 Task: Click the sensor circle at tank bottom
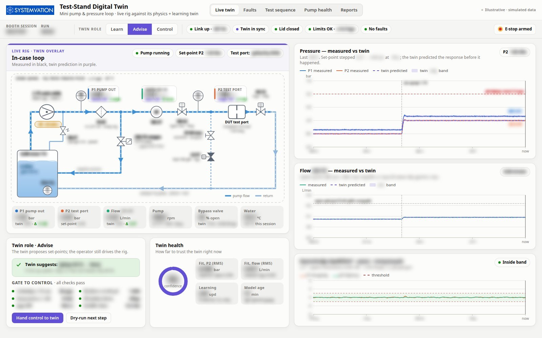[x=47, y=191]
